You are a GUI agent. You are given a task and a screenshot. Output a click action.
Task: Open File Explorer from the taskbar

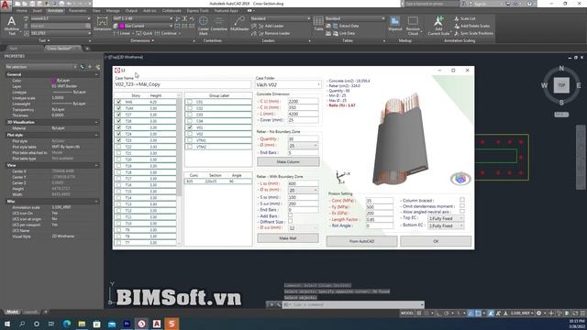point(82,324)
